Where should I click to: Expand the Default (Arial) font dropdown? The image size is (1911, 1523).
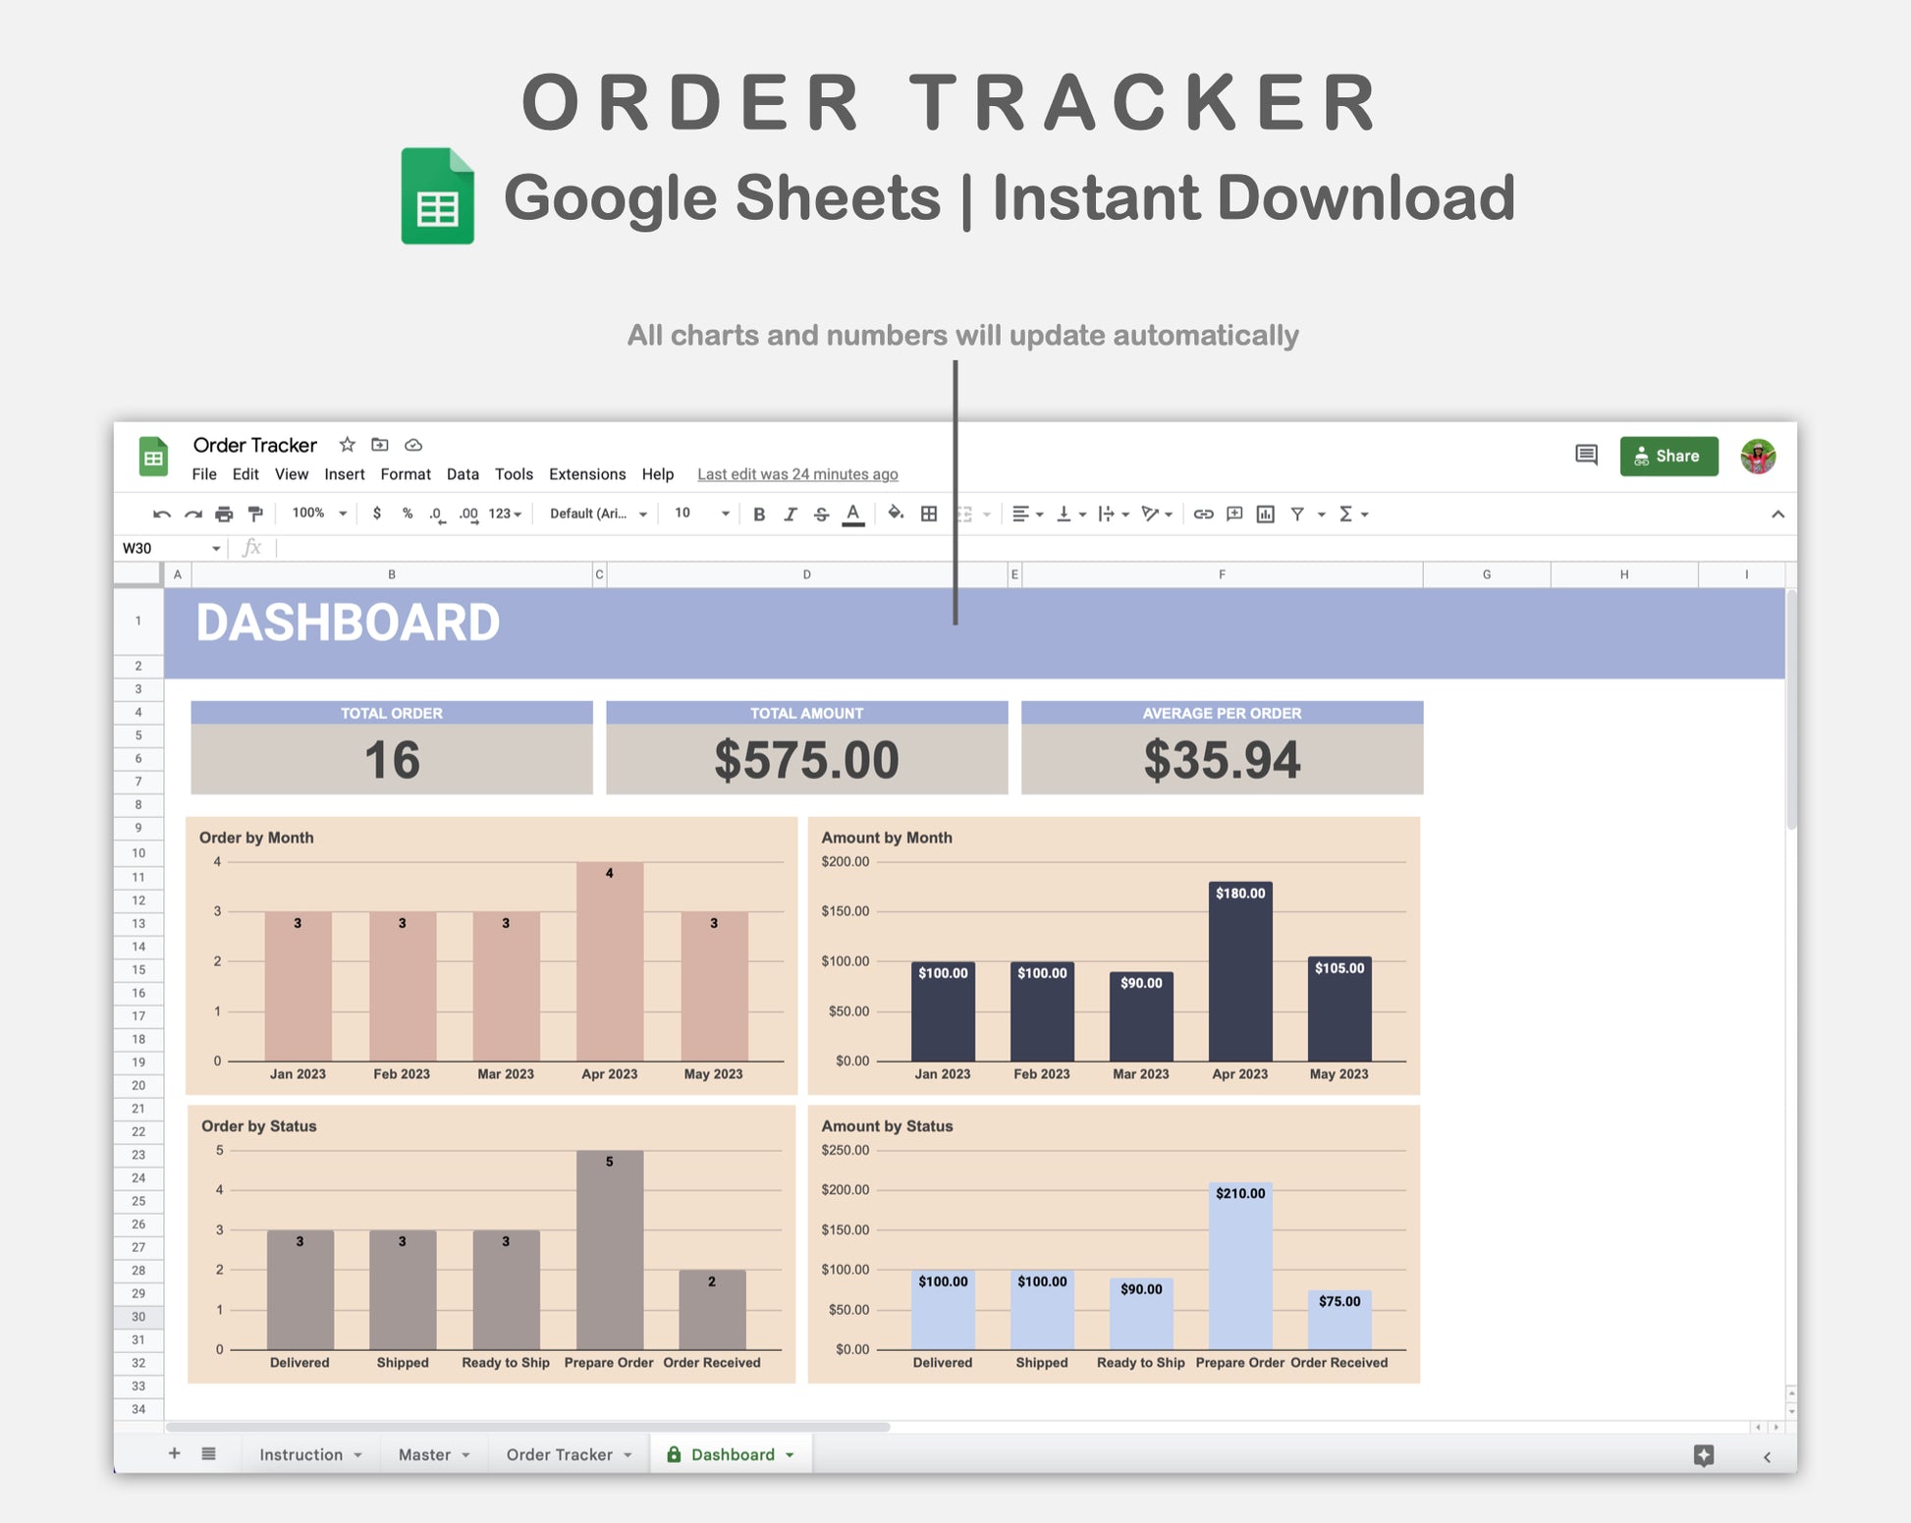pyautogui.click(x=598, y=514)
